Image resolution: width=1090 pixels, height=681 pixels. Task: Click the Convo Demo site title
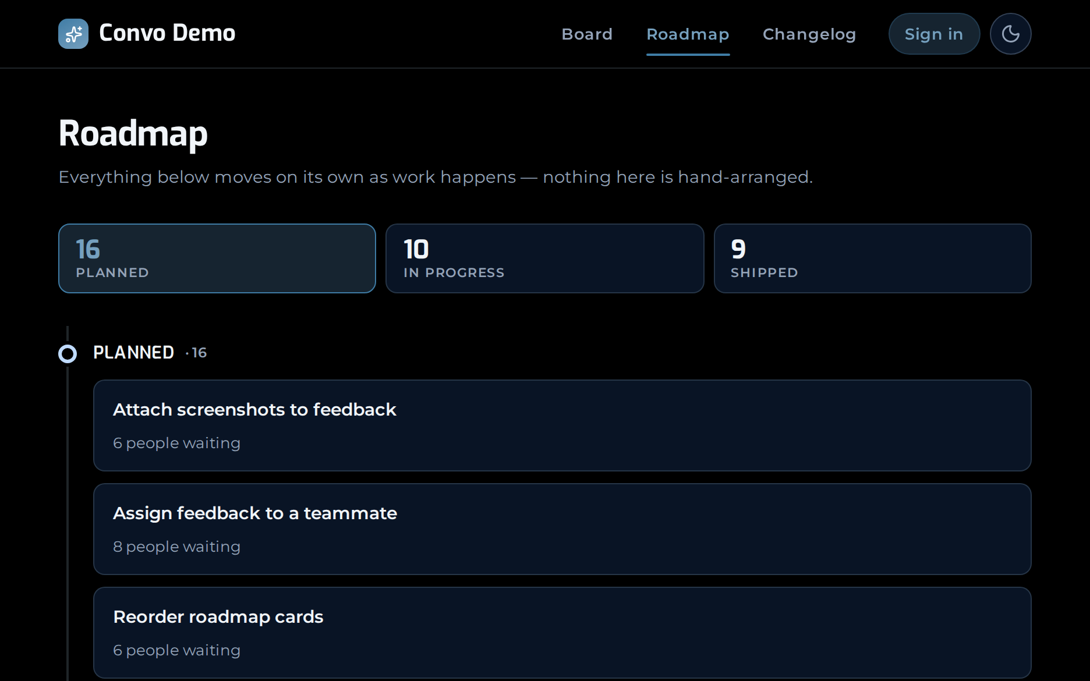click(x=167, y=33)
